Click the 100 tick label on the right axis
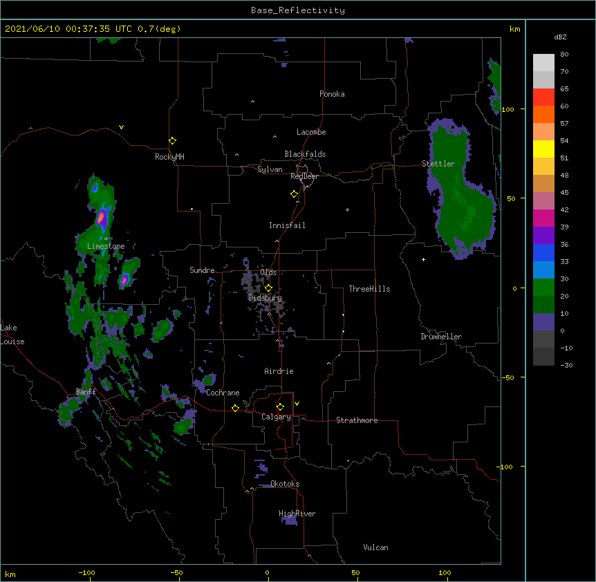The height and width of the screenshot is (582, 596). click(507, 109)
